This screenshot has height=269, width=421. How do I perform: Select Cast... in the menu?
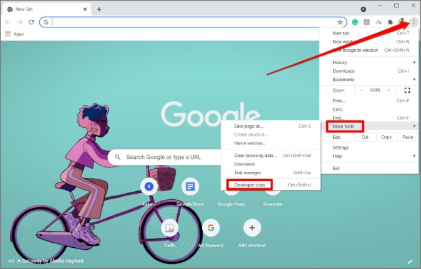click(x=369, y=110)
